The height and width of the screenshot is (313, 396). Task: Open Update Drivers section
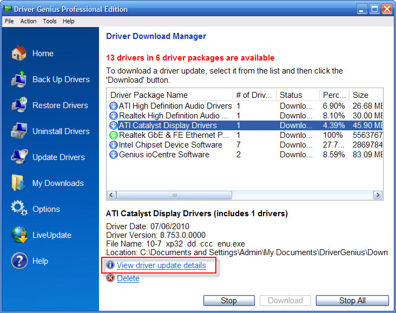click(58, 157)
